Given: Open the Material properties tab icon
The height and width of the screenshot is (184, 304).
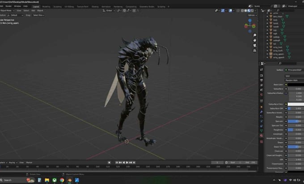Looking at the screenshot, I should pyautogui.click(x=262, y=136).
